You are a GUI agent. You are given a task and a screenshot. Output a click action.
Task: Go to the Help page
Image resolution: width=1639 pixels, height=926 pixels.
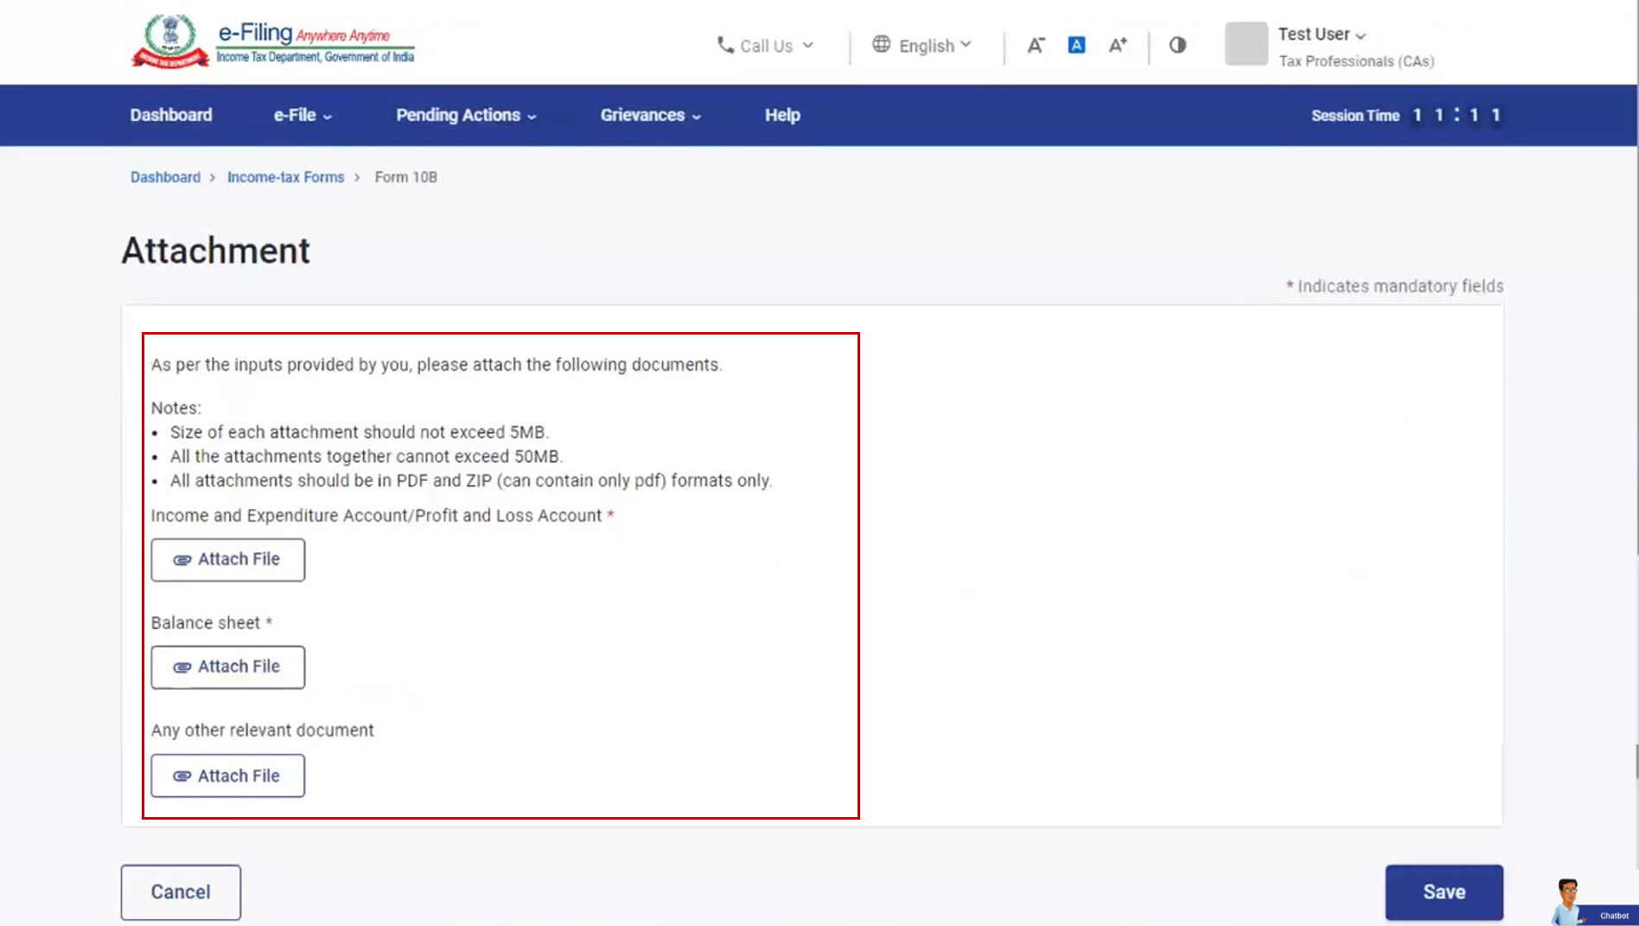782,115
